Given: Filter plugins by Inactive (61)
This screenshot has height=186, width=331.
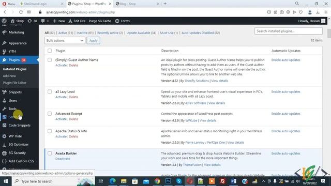Looking at the screenshot, I should tap(85, 33).
